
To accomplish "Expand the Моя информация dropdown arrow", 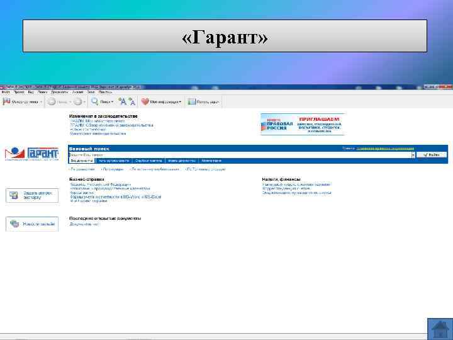I will 180,102.
